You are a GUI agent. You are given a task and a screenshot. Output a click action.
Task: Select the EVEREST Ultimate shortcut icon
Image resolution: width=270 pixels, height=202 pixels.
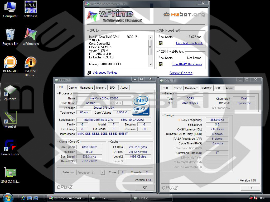[x=31, y=67]
